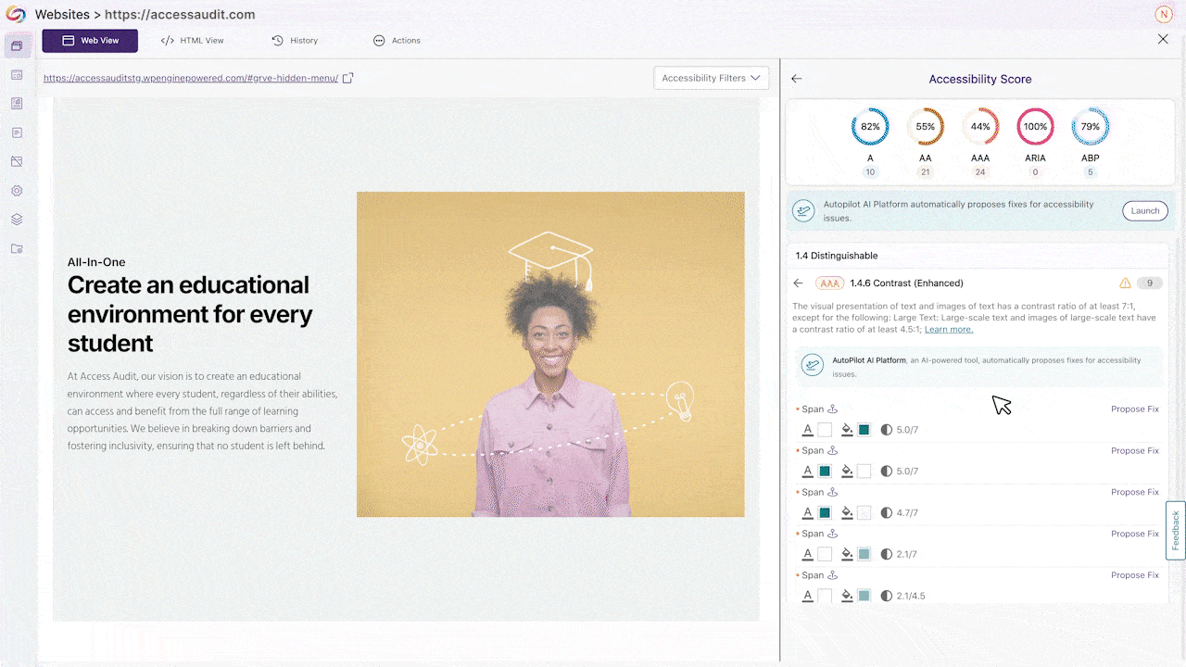Image resolution: width=1186 pixels, height=667 pixels.
Task: Click back arrow next to 1.4.6 Contrast (Enhanced)
Action: point(799,283)
